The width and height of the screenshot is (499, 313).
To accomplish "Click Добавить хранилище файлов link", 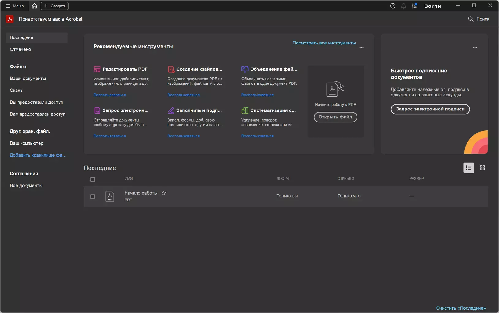I will pyautogui.click(x=38, y=155).
